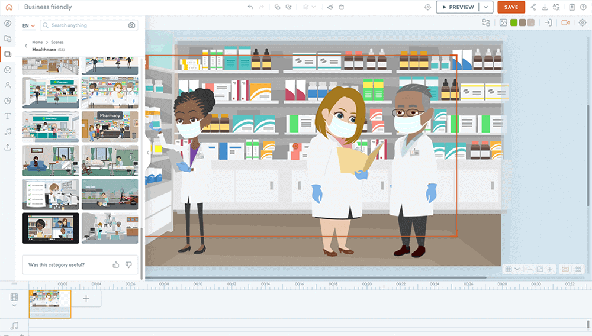This screenshot has width=592, height=336.
Task: Open the Charts pie icon tab
Action: [x=8, y=101]
